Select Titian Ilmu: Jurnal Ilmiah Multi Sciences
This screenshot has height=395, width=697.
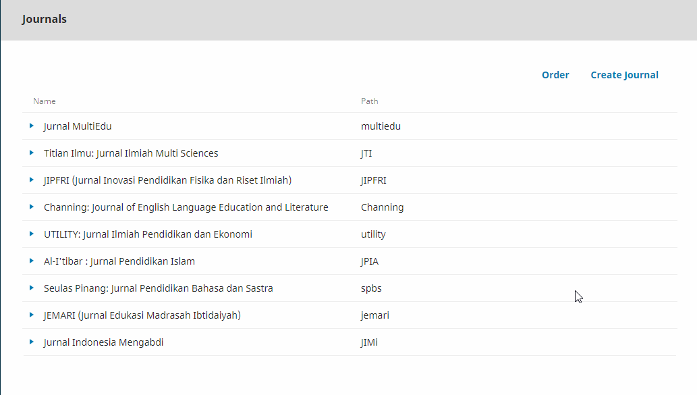click(x=131, y=153)
